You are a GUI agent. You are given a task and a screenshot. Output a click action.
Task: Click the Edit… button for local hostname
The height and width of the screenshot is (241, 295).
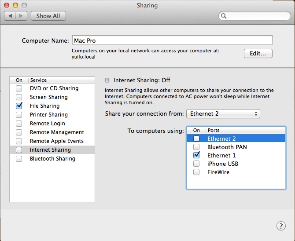click(x=258, y=54)
